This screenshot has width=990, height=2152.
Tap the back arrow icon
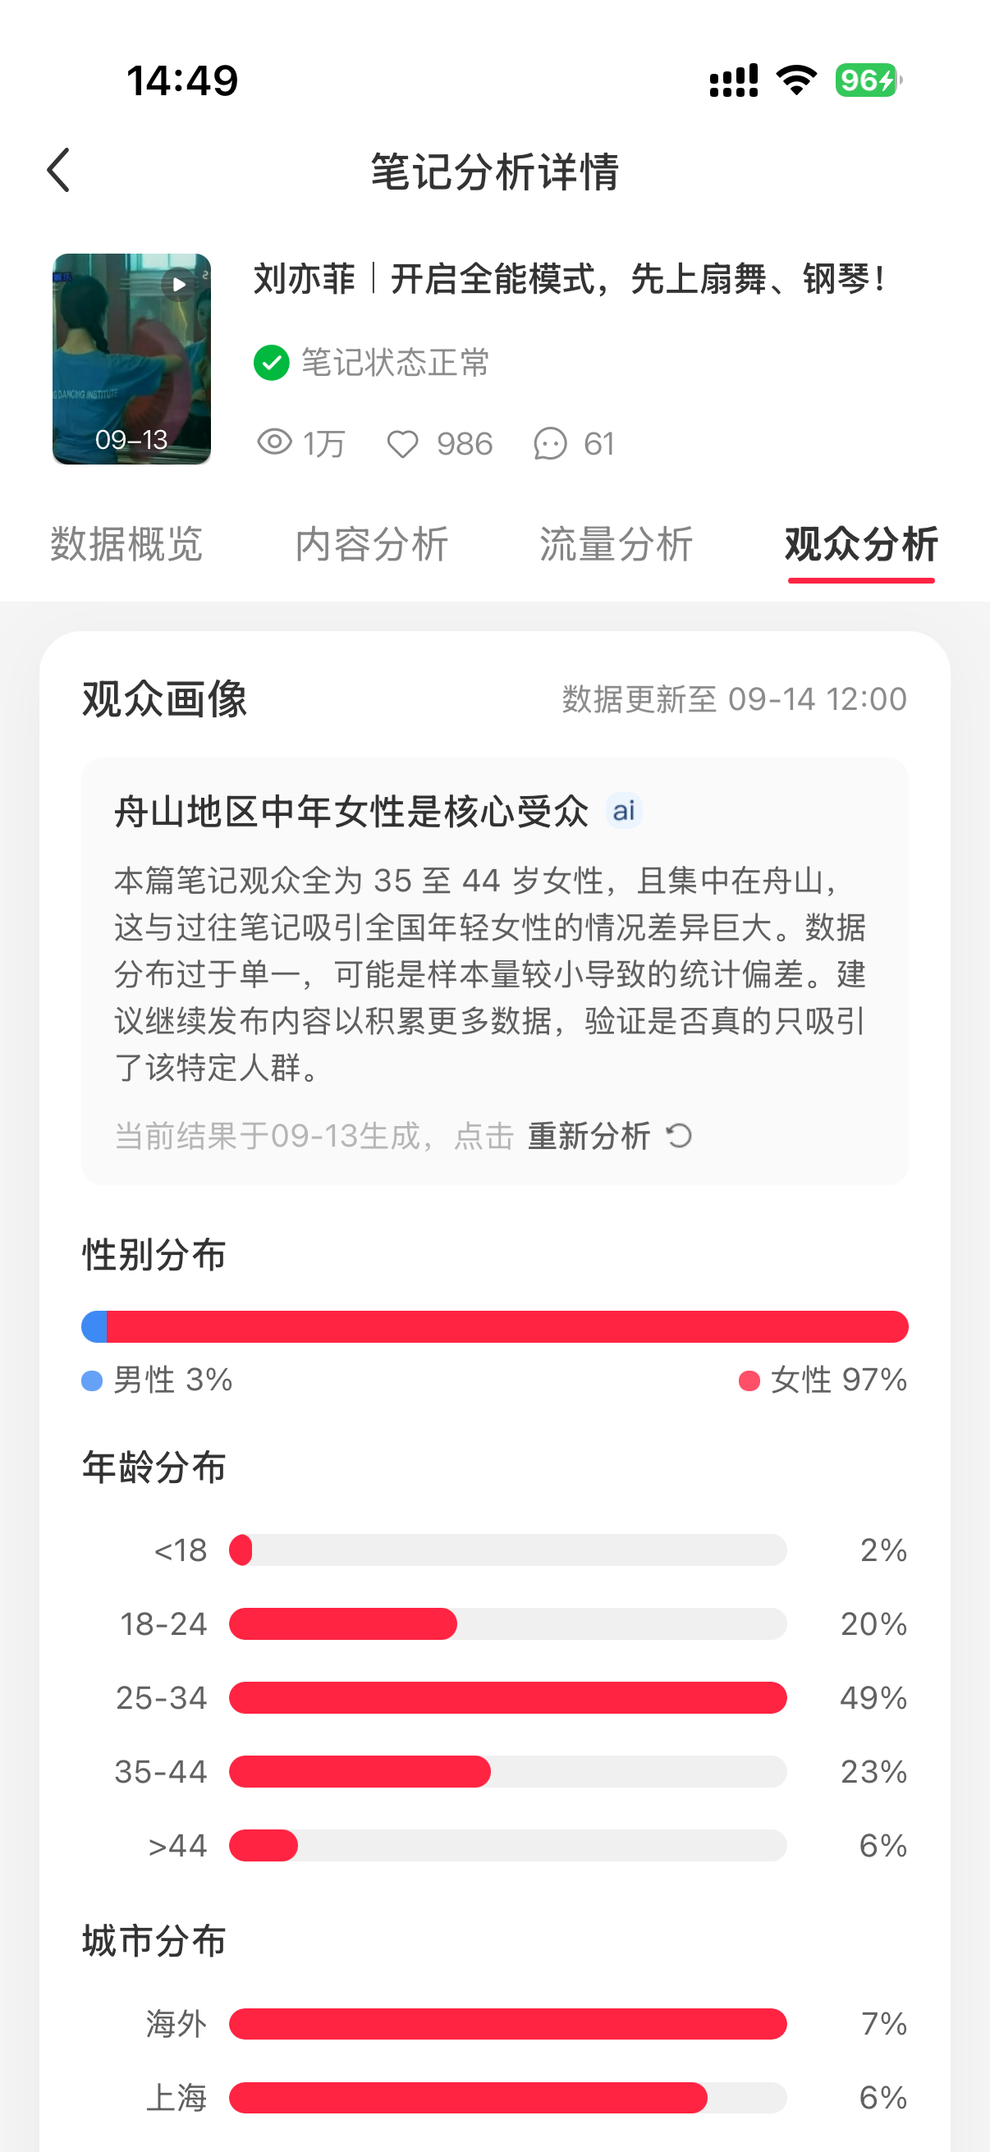pos(58,171)
